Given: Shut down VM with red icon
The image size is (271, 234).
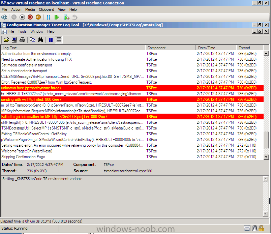Looking at the screenshot, I should 30,17.
